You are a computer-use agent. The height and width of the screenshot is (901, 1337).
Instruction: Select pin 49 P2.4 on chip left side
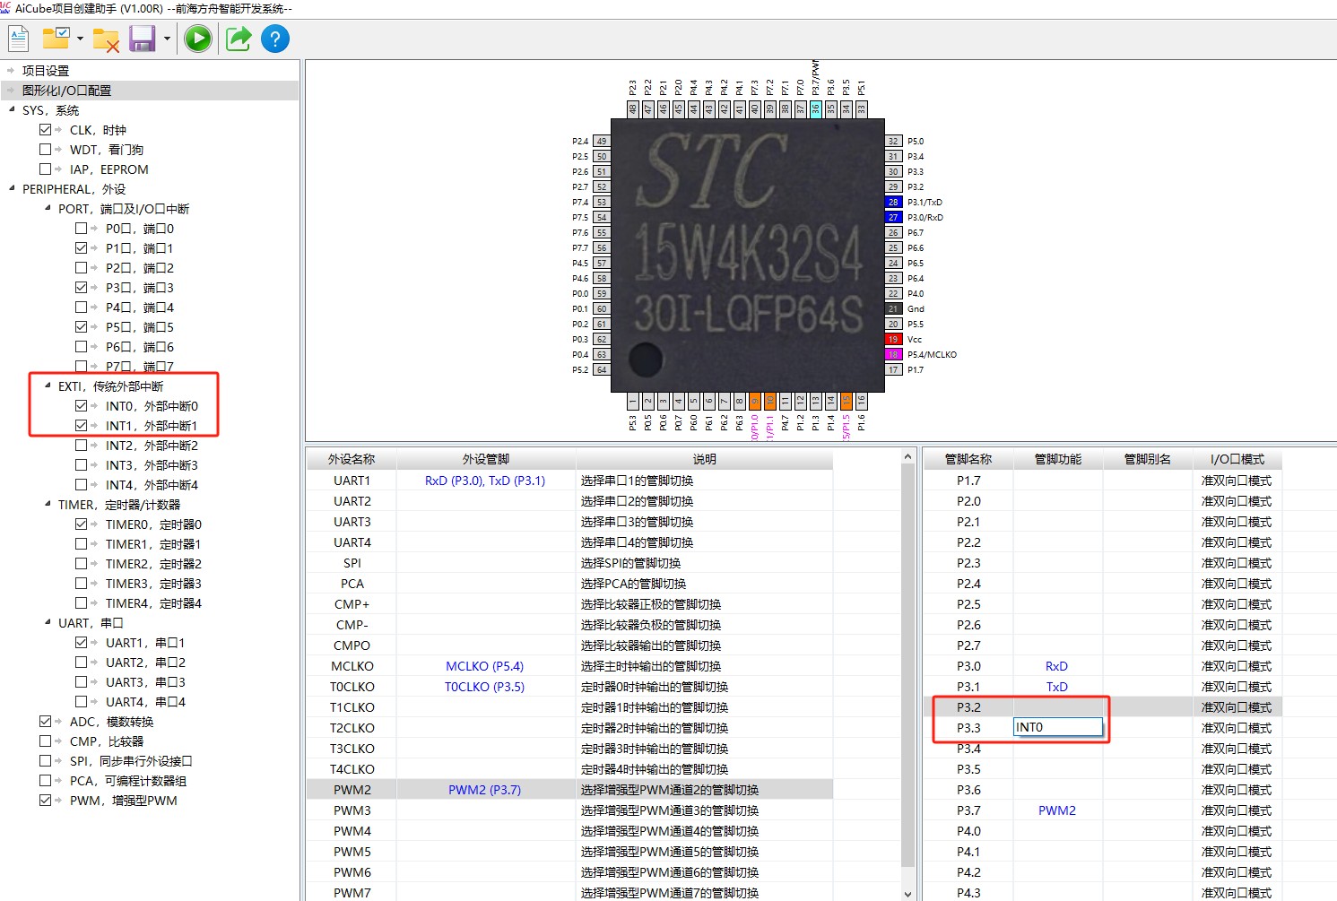tap(602, 141)
